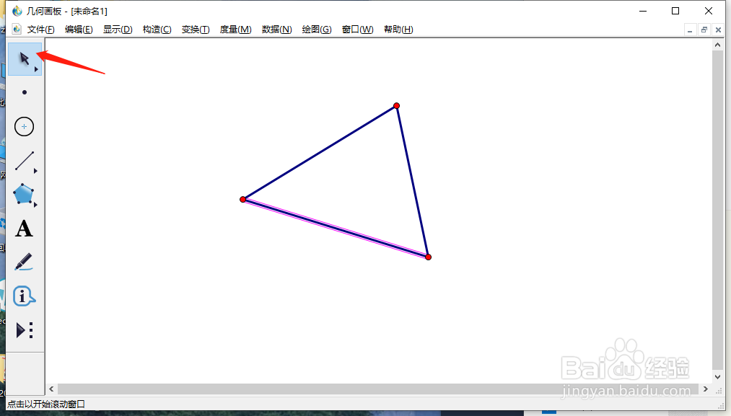Click the horizontal scrollbar left arrow
The image size is (731, 416).
click(51, 389)
